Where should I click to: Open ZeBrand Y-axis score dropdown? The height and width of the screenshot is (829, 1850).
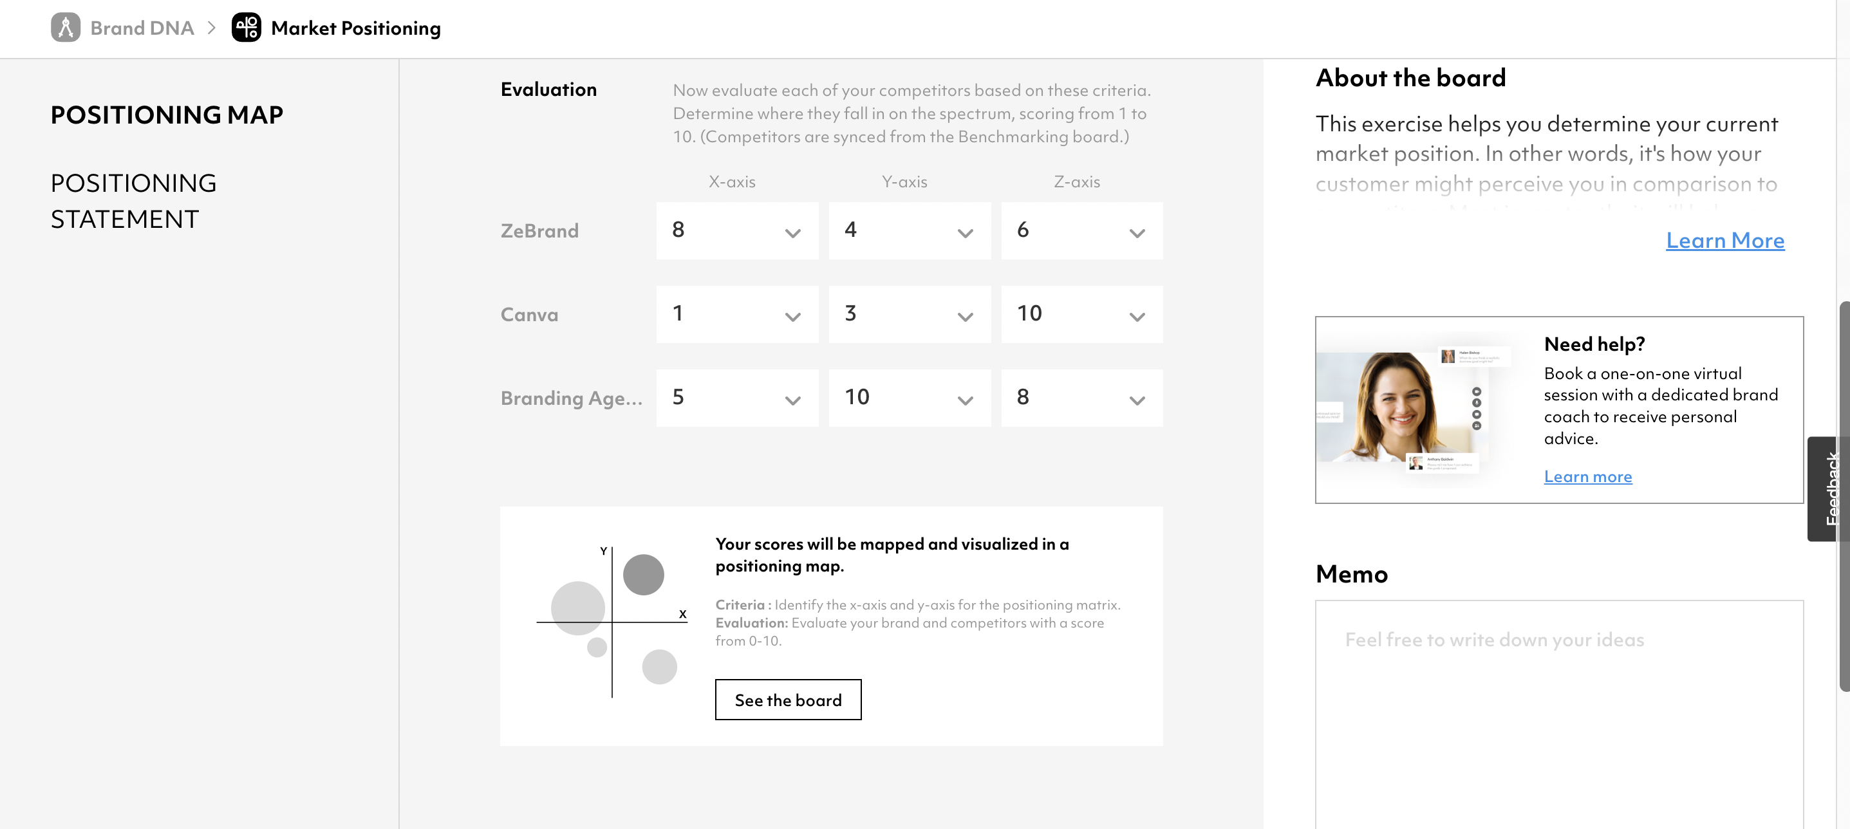909,230
